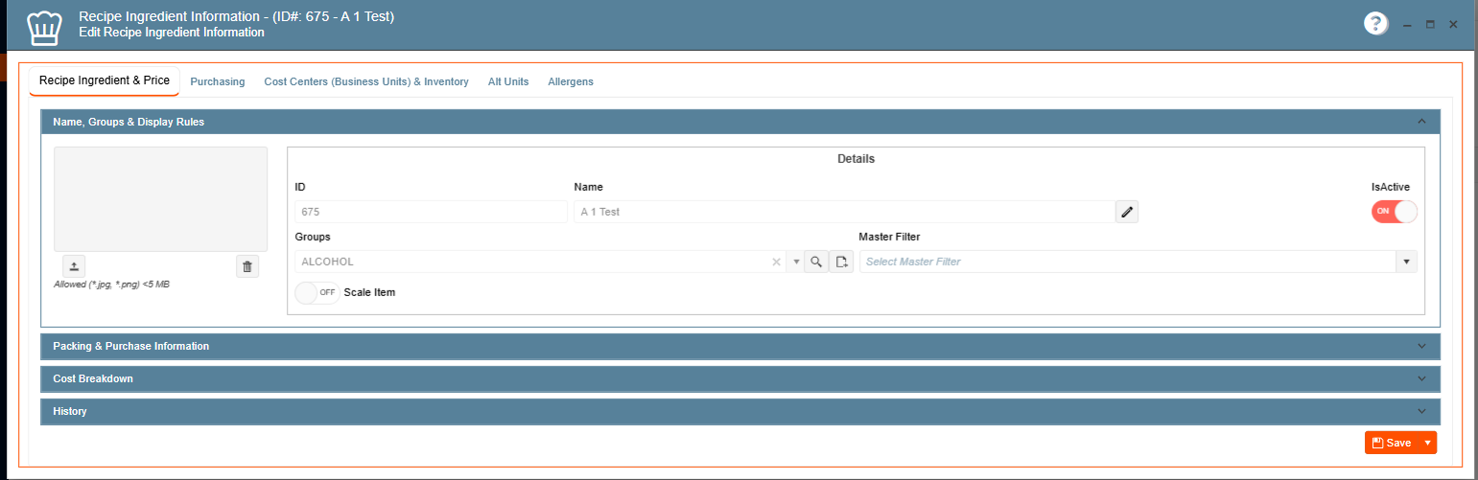Click the search groups magnifier icon

tap(816, 262)
